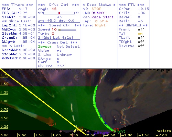Click the green Right label marker
The width and height of the screenshot is (172, 137).
pyautogui.click(x=119, y=132)
